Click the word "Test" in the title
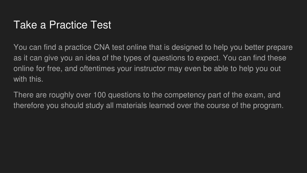The height and width of the screenshot is (173, 307). pyautogui.click(x=101, y=25)
